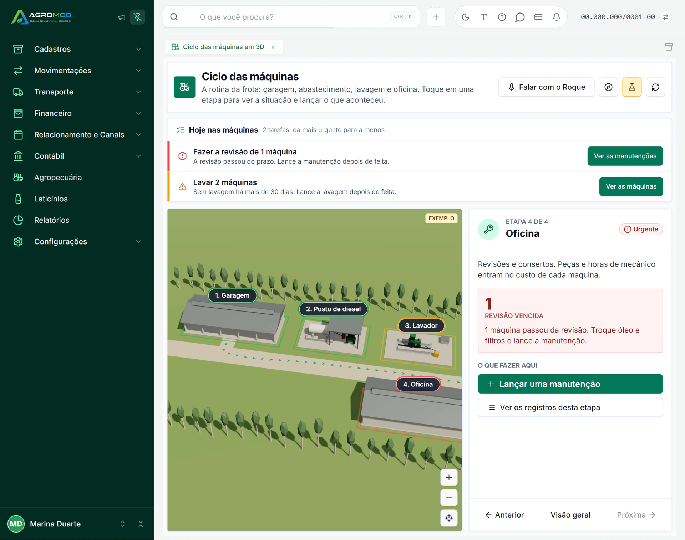The height and width of the screenshot is (540, 685).
Task: Expand the Contábil menu
Action: (x=77, y=156)
